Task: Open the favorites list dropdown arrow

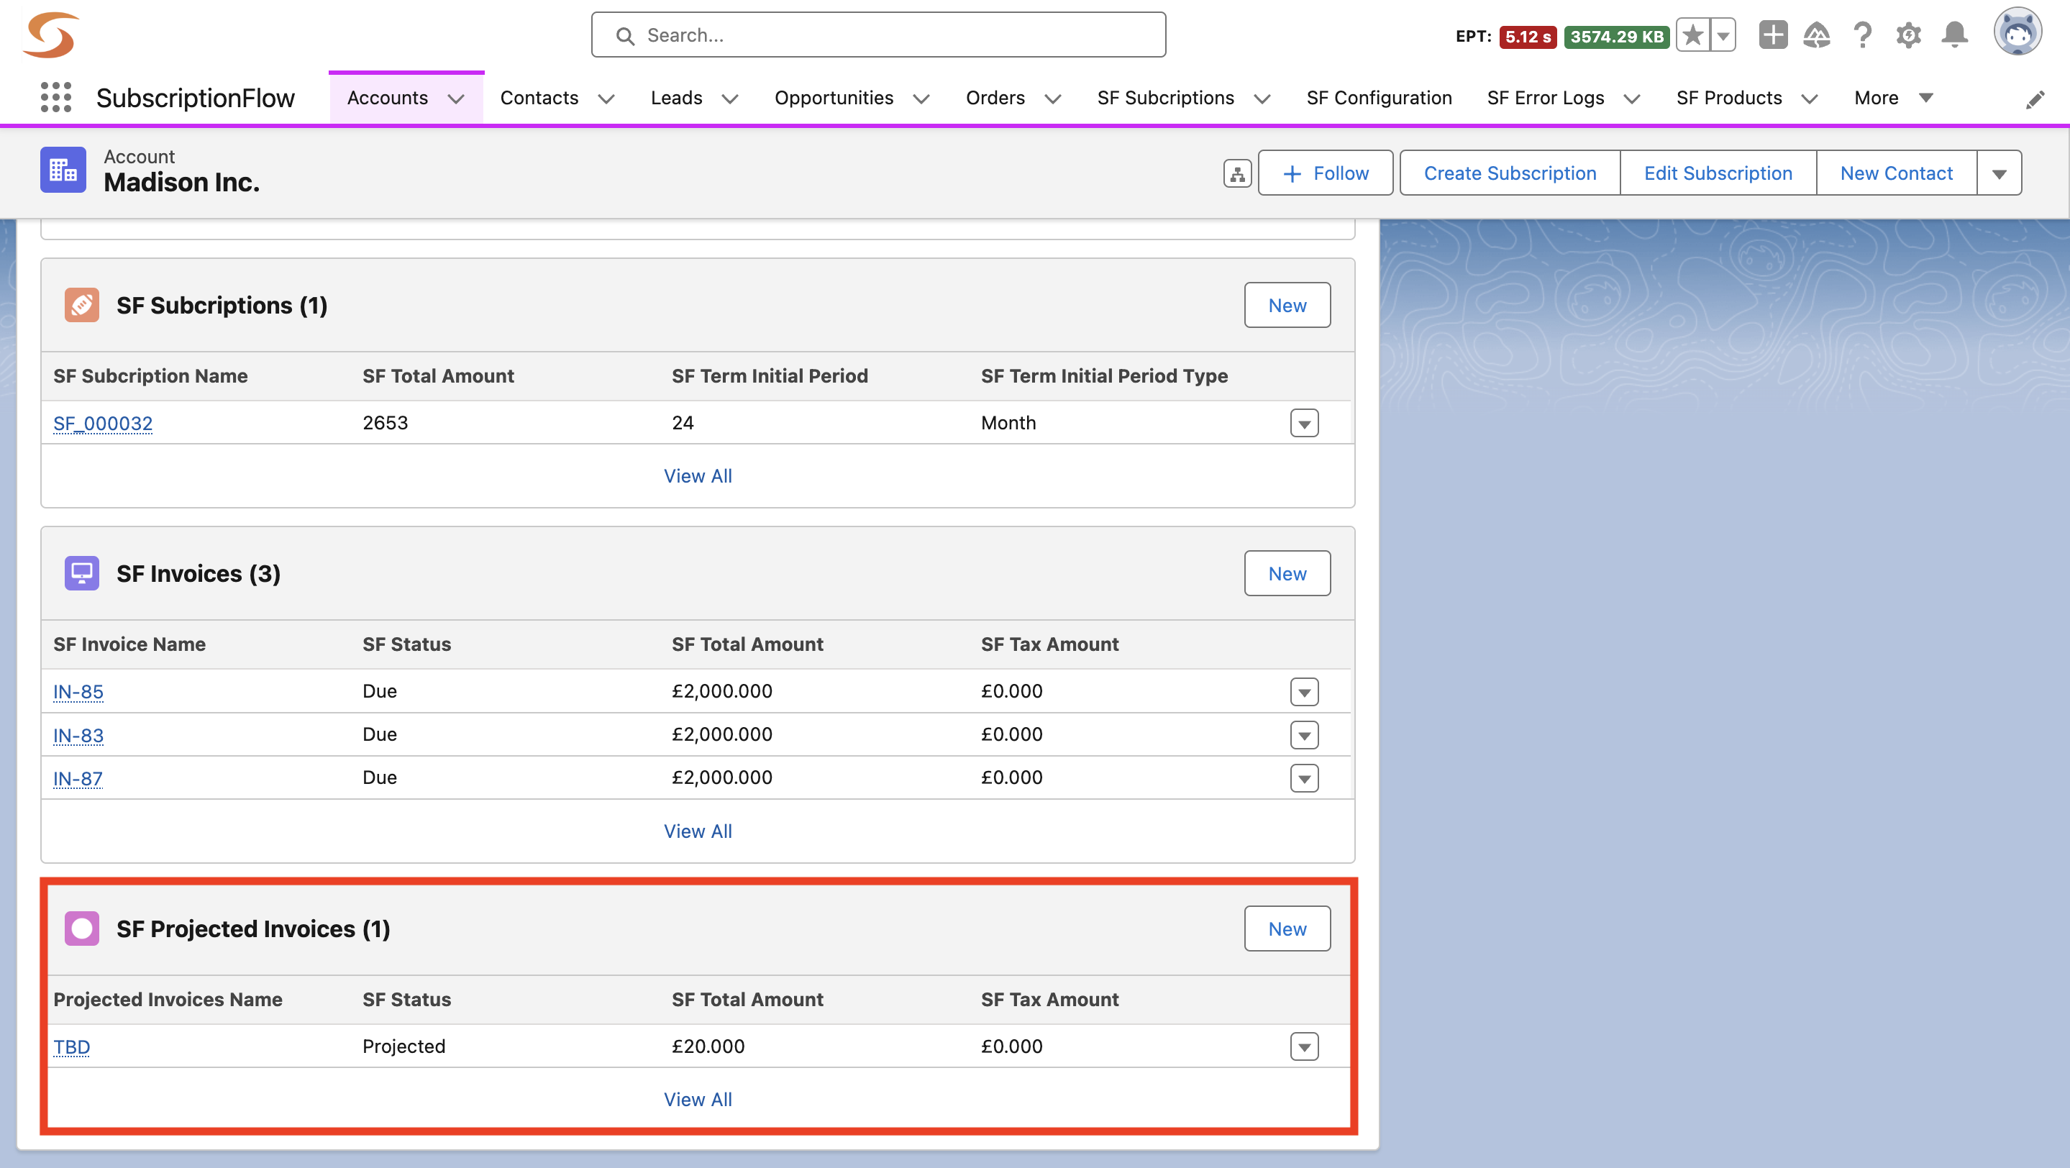Action: 1723,35
